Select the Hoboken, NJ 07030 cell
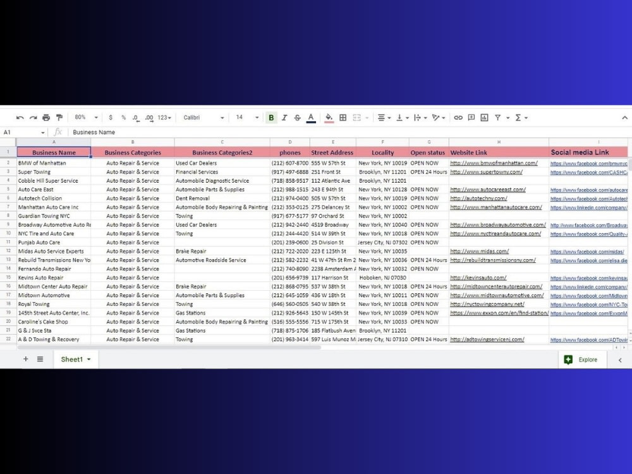The image size is (632, 474). pos(382,277)
